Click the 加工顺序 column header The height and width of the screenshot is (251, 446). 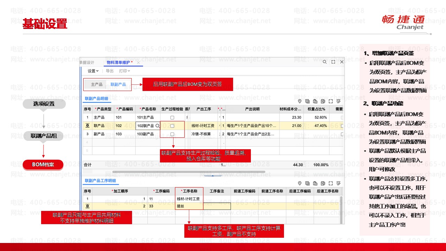tap(120, 191)
